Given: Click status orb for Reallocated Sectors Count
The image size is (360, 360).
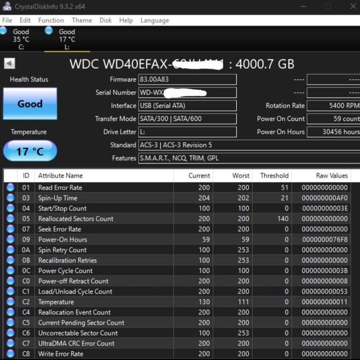Looking at the screenshot, I should (10, 218).
